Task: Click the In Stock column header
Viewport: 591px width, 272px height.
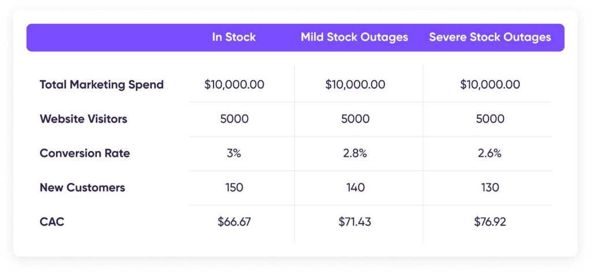Action: [234, 37]
